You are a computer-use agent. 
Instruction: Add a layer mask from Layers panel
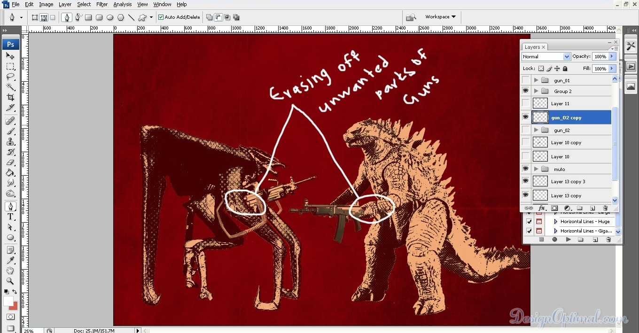554,208
